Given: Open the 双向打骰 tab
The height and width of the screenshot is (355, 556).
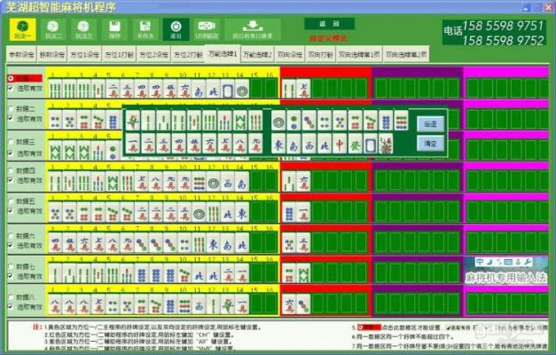Looking at the screenshot, I should coord(320,55).
